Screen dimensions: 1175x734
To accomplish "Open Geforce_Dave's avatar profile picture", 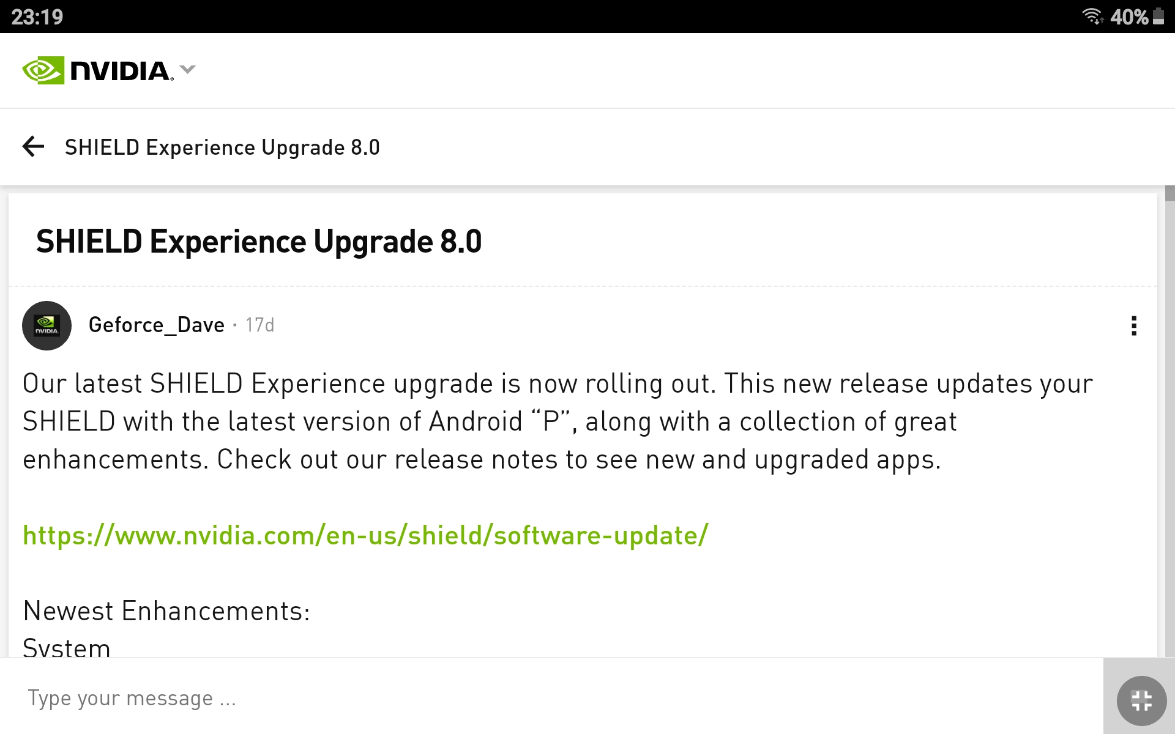I will (x=47, y=325).
